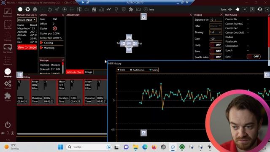Image resolution: width=270 pixels, height=152 pixels.
Task: Toggle the Save switch
Action: click(x=216, y=51)
